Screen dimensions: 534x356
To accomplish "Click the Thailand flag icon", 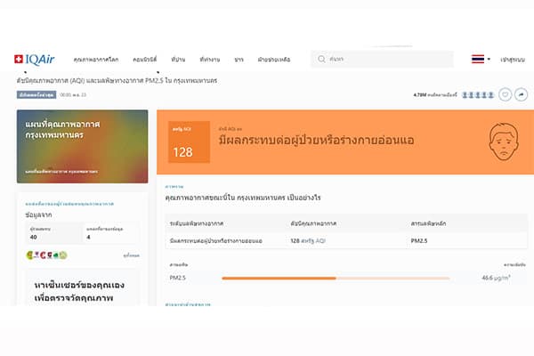I will [x=478, y=60].
